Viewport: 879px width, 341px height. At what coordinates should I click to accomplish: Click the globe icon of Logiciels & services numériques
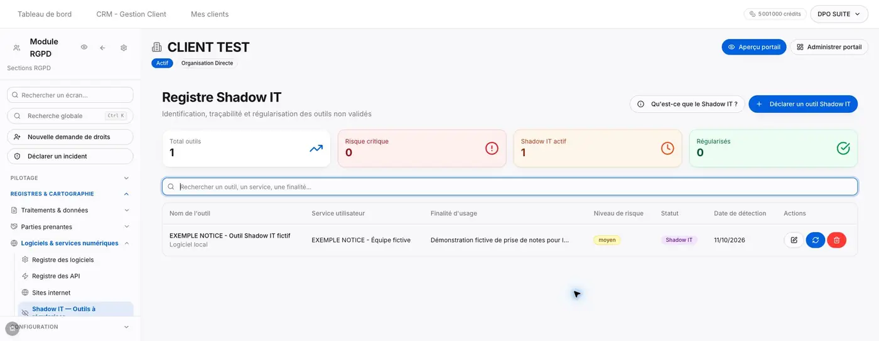click(14, 243)
